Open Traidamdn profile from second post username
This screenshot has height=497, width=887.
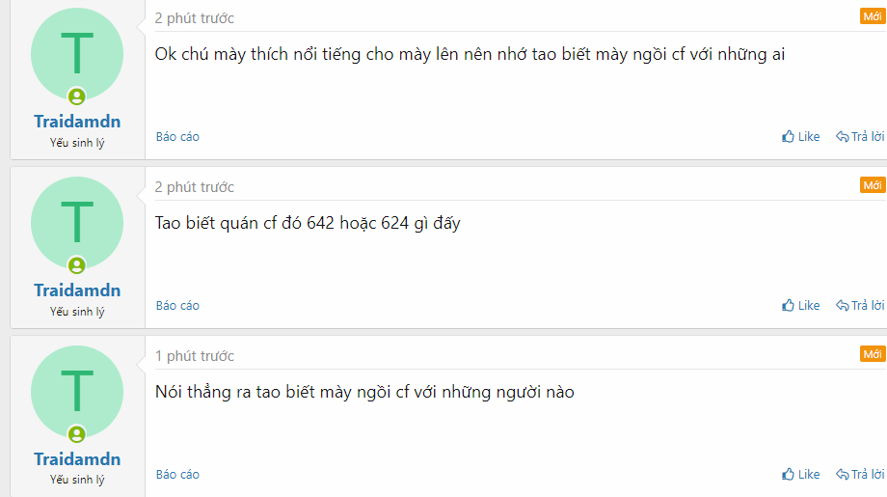point(77,290)
